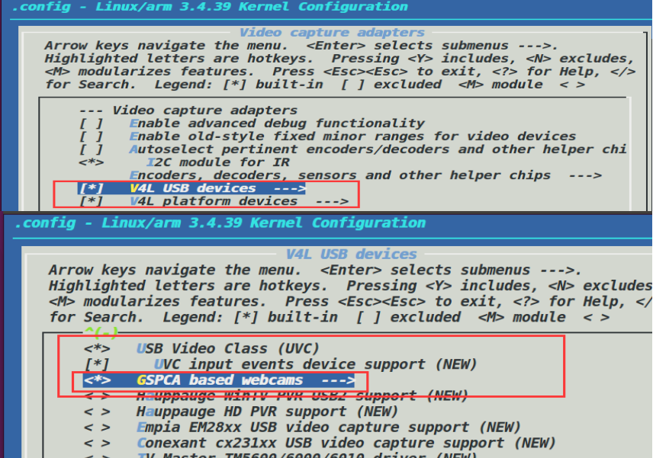Toggle Enable advanced debug functionality checkbox

pyautogui.click(x=252, y=123)
